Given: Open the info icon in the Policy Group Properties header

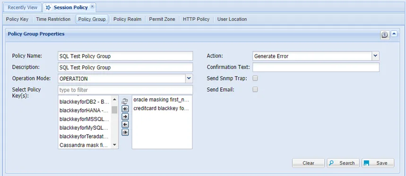Looking at the screenshot, I should (x=385, y=34).
